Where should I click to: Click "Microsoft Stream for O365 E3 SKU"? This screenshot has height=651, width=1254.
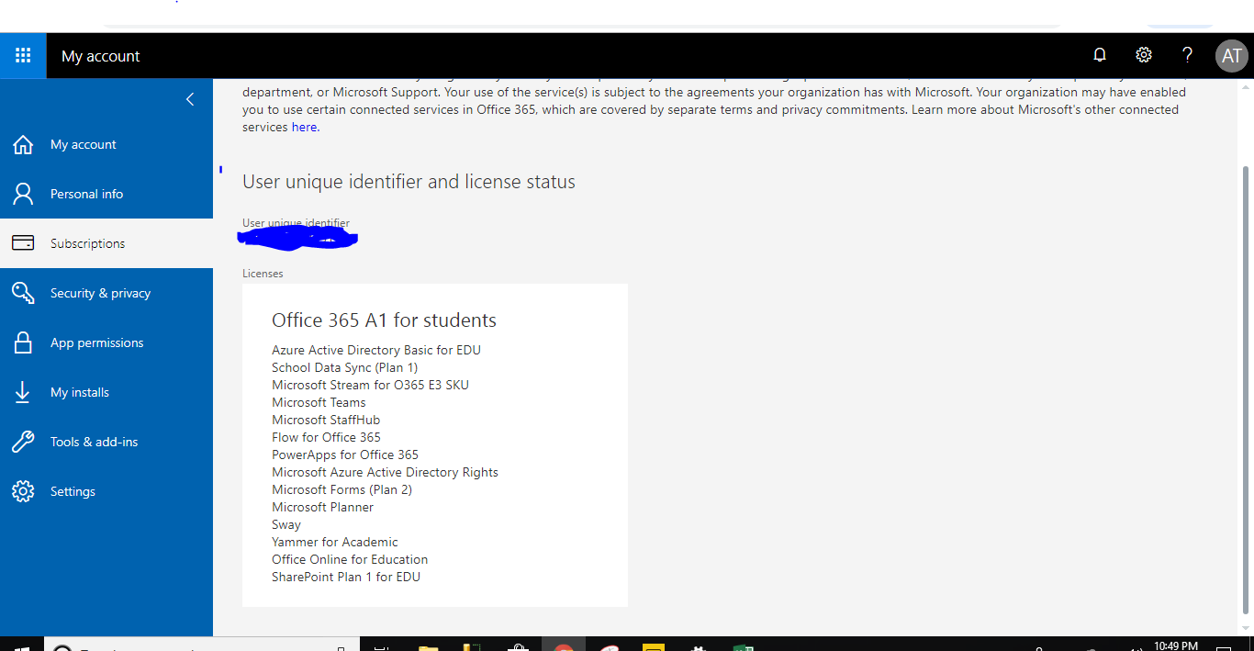coord(370,385)
